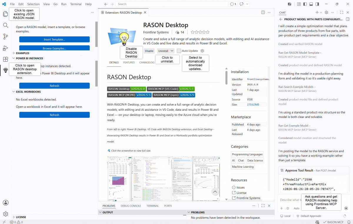Click the Default Approvals setting
This screenshot has width=353, height=224.
coord(309,216)
